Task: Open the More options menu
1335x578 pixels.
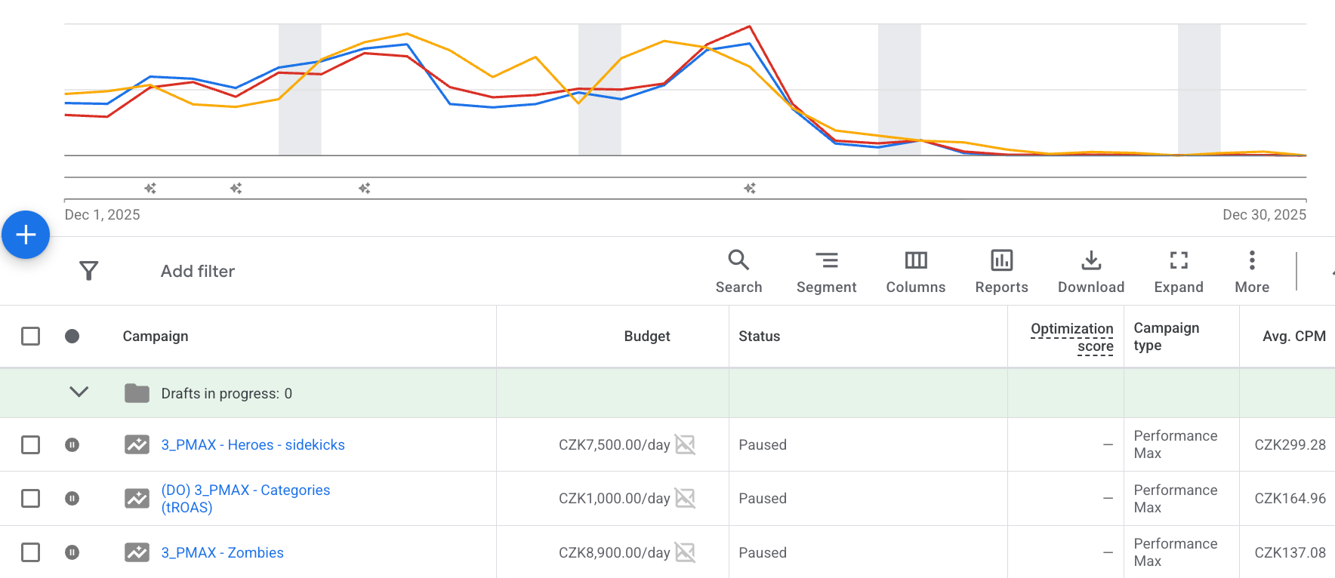Action: [1251, 272]
